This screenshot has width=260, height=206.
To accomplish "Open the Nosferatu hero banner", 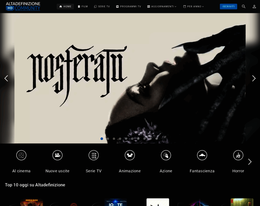I will click(130, 78).
